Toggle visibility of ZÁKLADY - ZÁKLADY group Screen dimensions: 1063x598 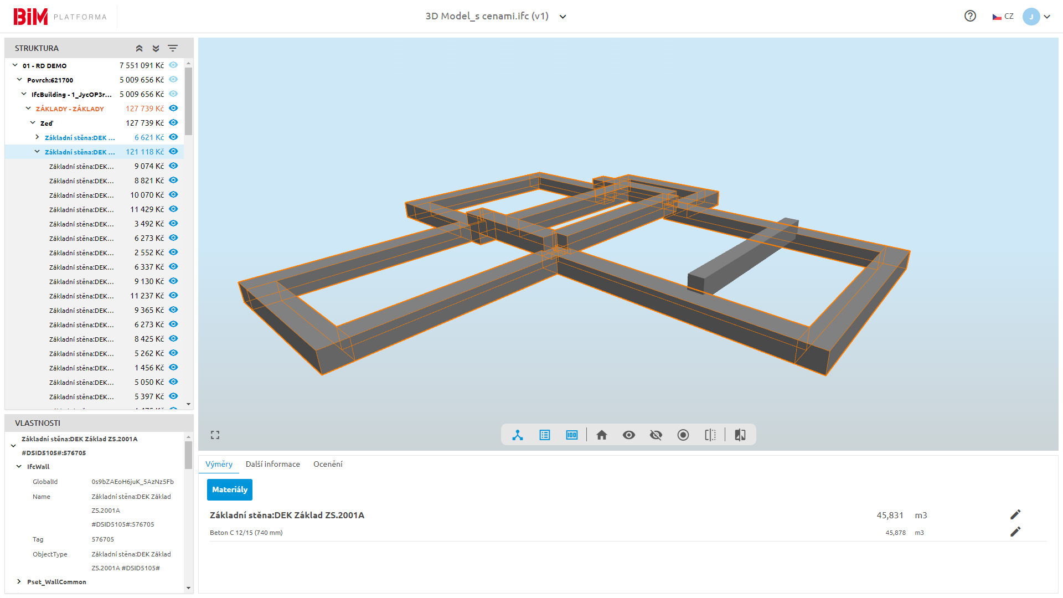(173, 109)
